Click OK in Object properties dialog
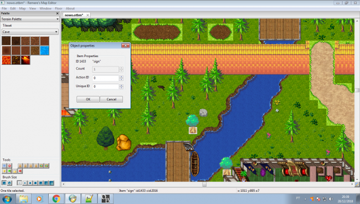Image resolution: width=360 pixels, height=204 pixels. coord(88,99)
